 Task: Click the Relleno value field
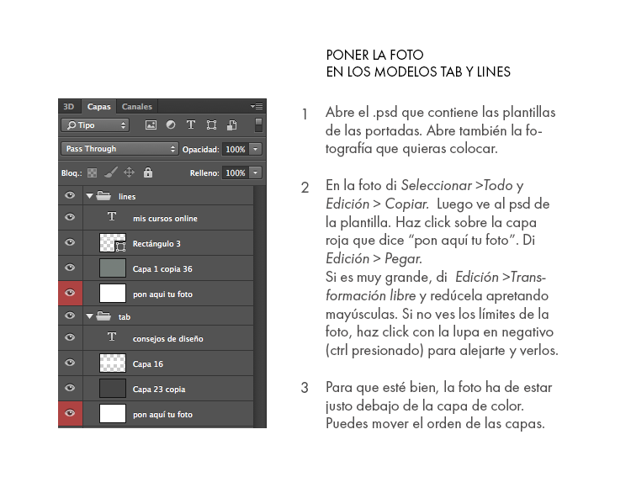coord(236,173)
